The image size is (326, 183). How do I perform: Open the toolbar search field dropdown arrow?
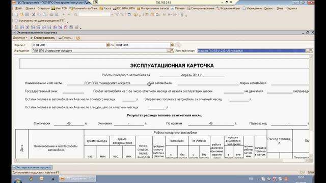112,15
